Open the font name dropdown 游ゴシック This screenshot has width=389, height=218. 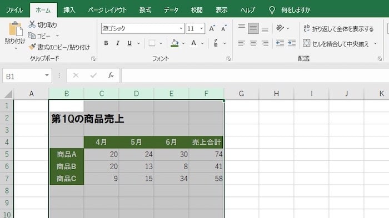(181, 28)
